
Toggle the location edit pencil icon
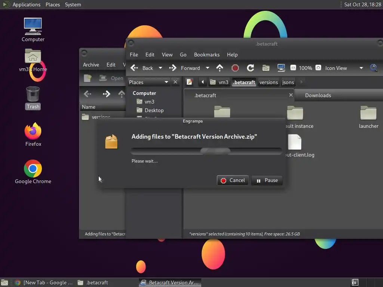189,82
